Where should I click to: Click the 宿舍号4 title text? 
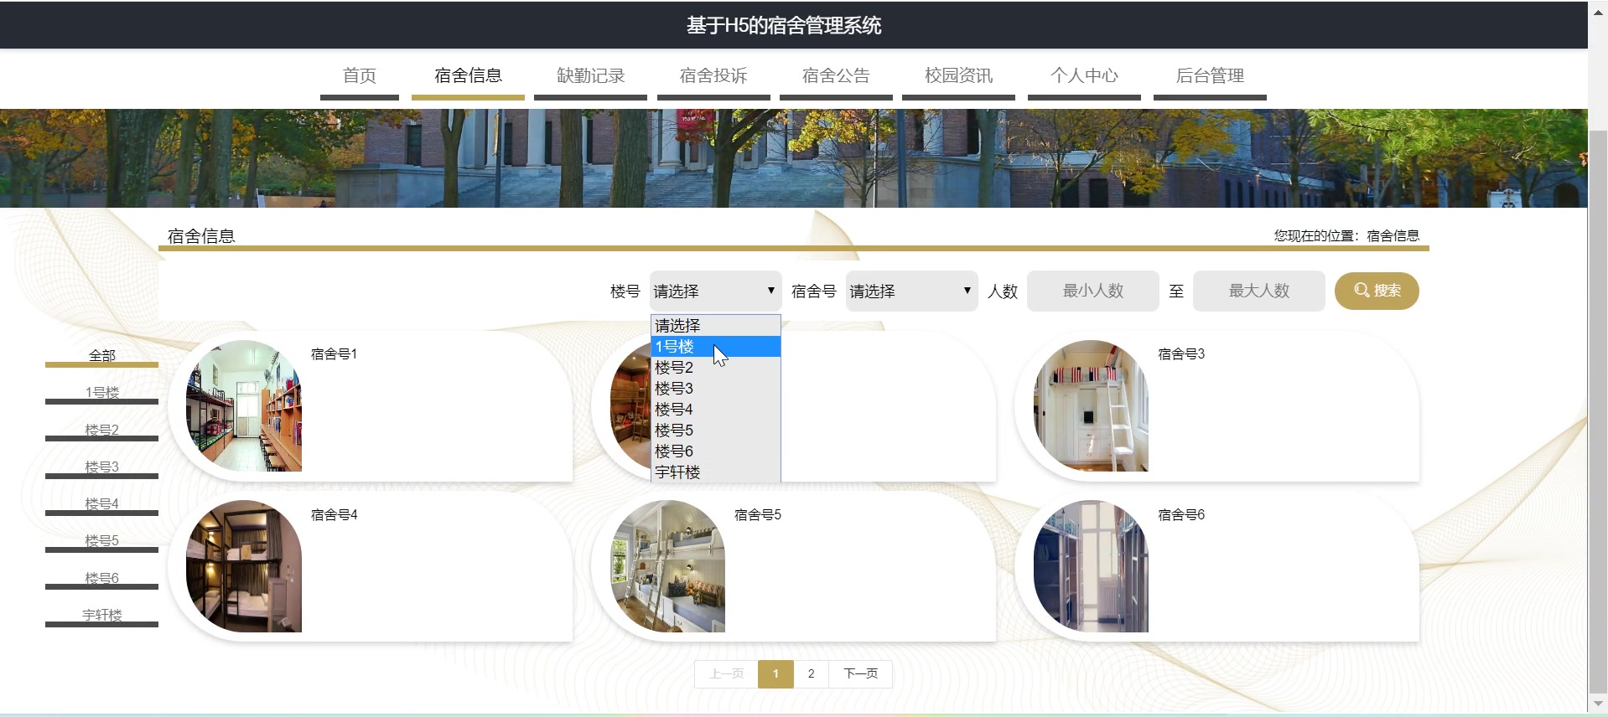pyautogui.click(x=334, y=515)
